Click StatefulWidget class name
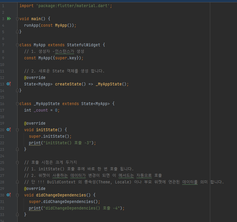The width and height of the screenshot is (237, 222). (84, 45)
